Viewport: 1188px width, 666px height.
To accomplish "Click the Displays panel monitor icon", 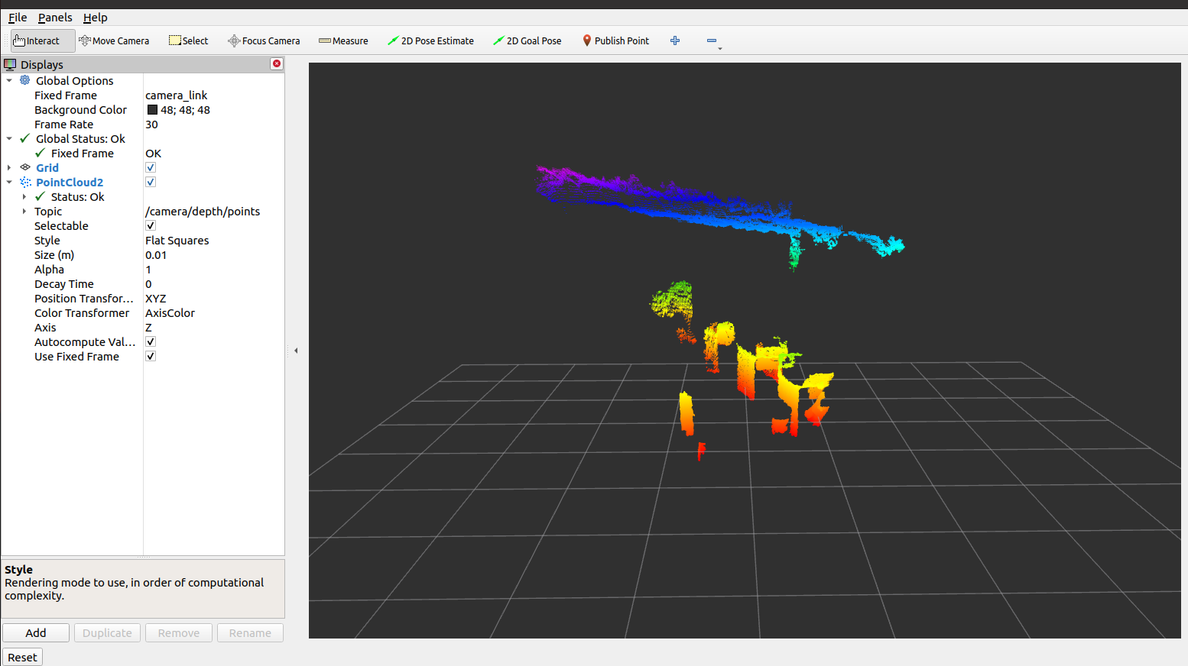I will (10, 64).
